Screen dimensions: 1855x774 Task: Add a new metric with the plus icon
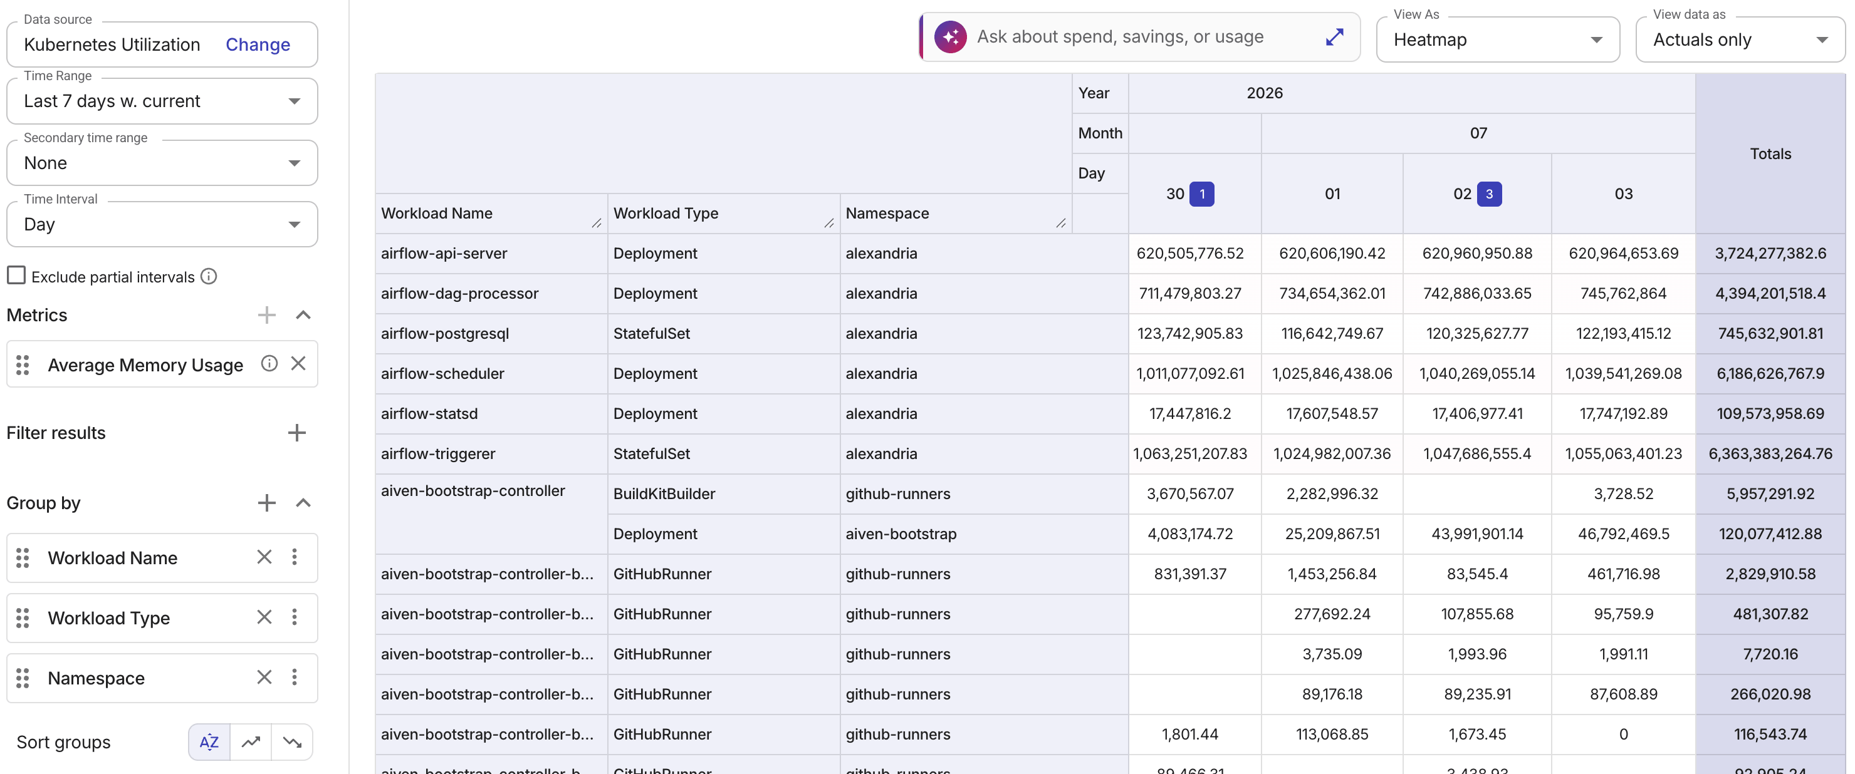[x=266, y=315]
